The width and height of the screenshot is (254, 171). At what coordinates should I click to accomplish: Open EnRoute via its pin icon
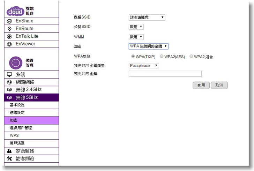(9, 29)
